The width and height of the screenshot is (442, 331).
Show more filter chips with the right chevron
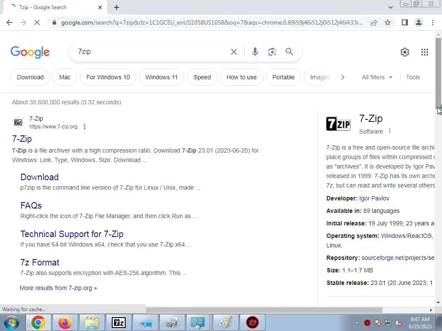tap(342, 77)
